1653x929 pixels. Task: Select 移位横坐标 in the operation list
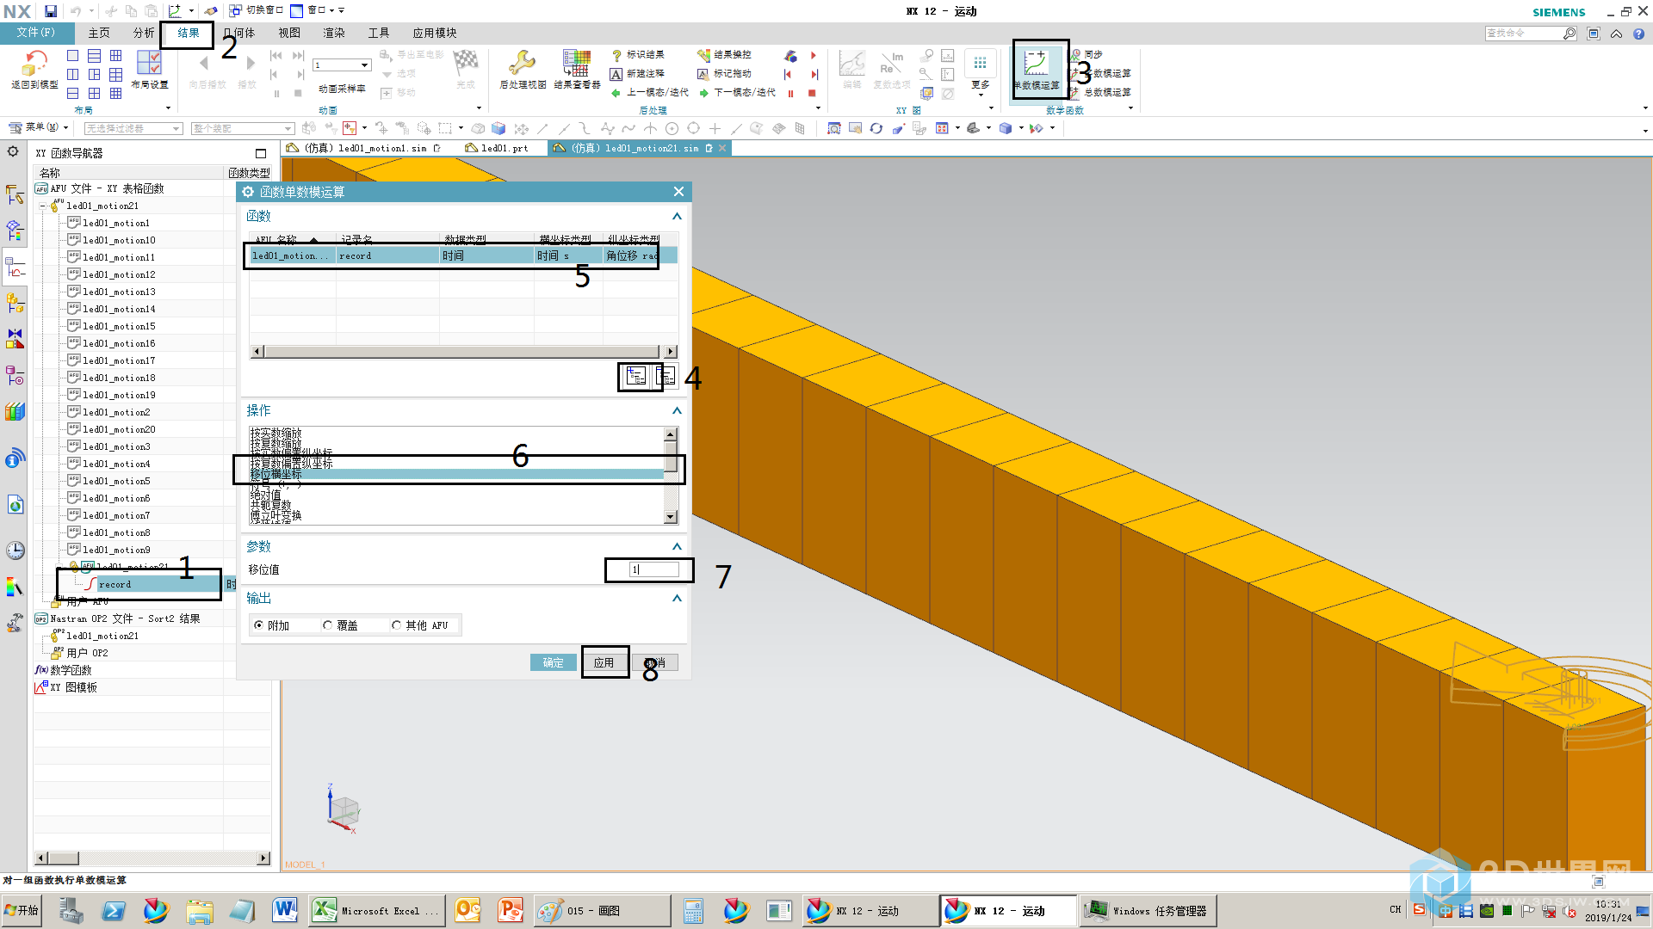coord(456,474)
